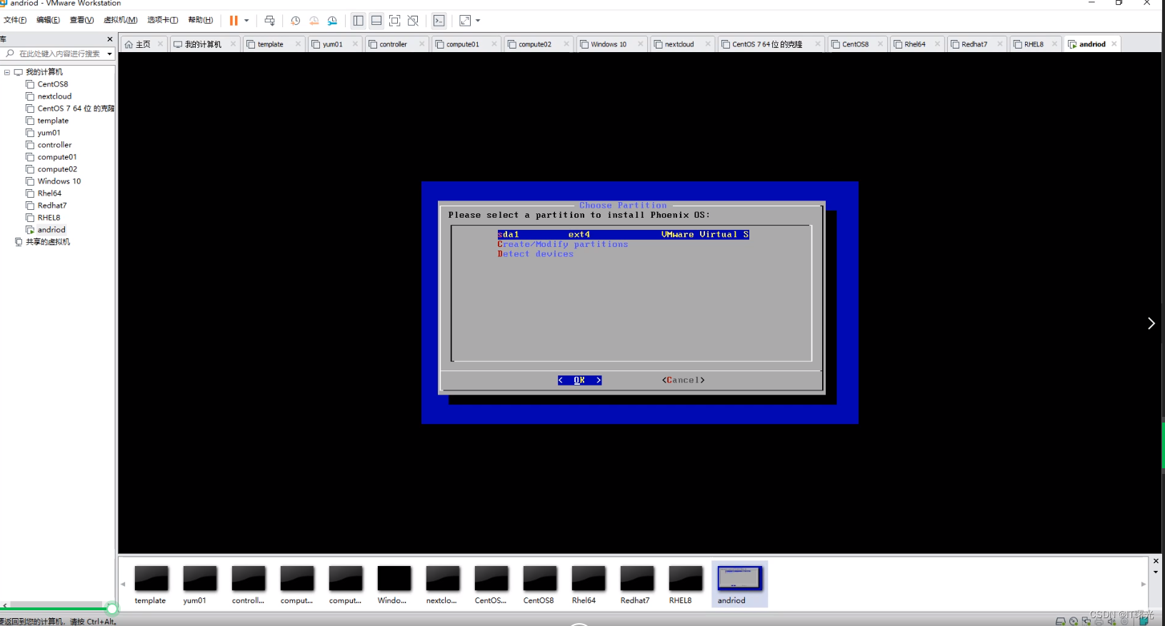This screenshot has height=626, width=1165.
Task: Close the yum01 tab
Action: 355,44
